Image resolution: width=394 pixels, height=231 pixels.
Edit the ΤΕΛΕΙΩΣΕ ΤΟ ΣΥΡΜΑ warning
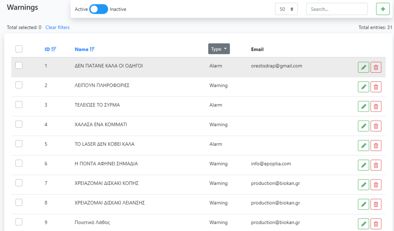(363, 106)
